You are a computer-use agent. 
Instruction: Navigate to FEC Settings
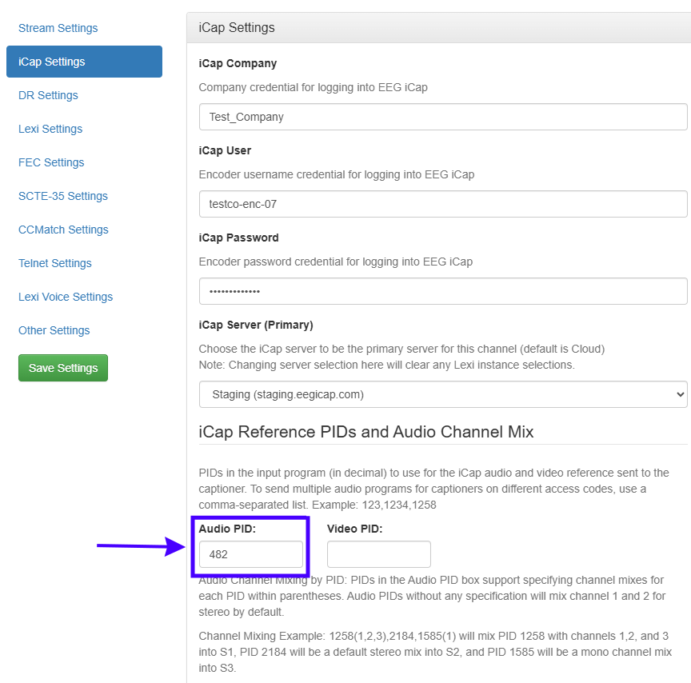click(51, 162)
